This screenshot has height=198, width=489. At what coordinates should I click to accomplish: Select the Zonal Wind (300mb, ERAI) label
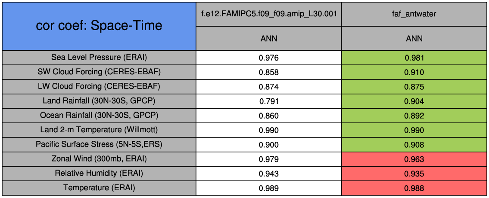coord(99,159)
